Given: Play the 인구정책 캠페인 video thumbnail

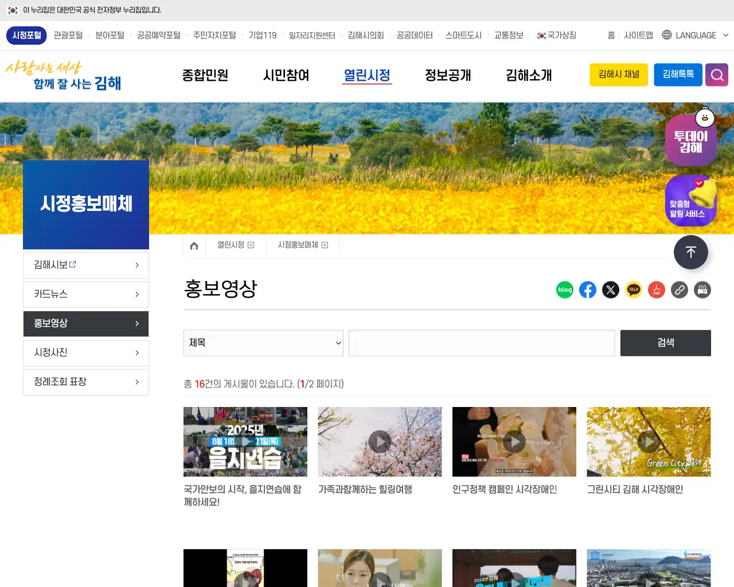Looking at the screenshot, I should pyautogui.click(x=514, y=442).
